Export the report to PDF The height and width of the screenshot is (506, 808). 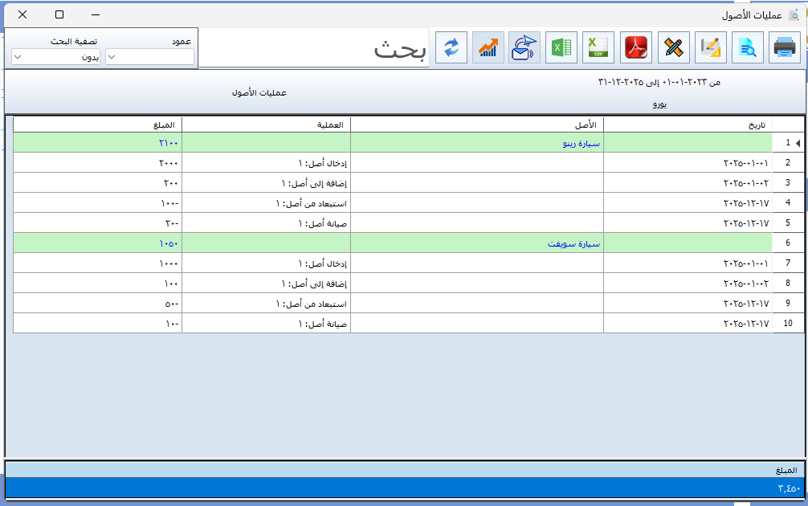636,48
